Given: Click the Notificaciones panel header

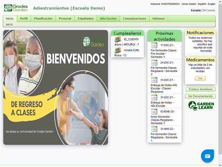Looking at the screenshot, I should [x=200, y=33].
